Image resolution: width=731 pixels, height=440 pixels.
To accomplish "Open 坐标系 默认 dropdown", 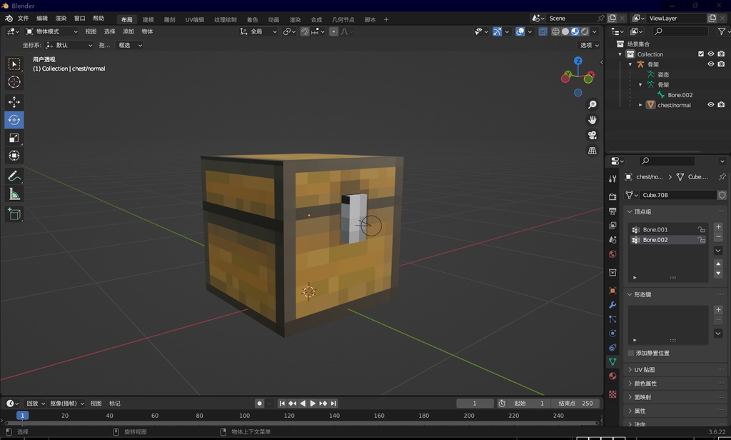I will point(69,45).
